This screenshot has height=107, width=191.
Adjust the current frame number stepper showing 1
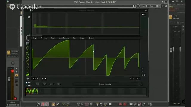pyautogui.click(x=34, y=78)
